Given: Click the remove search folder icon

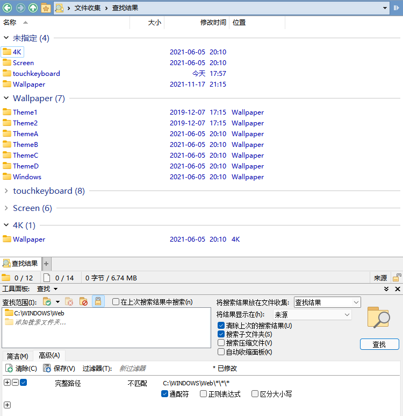Looking at the screenshot, I should click(69, 302).
